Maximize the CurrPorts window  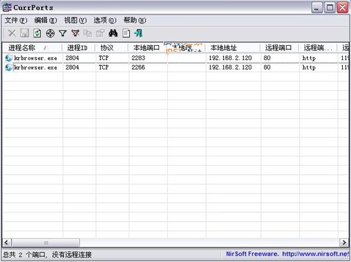point(330,8)
